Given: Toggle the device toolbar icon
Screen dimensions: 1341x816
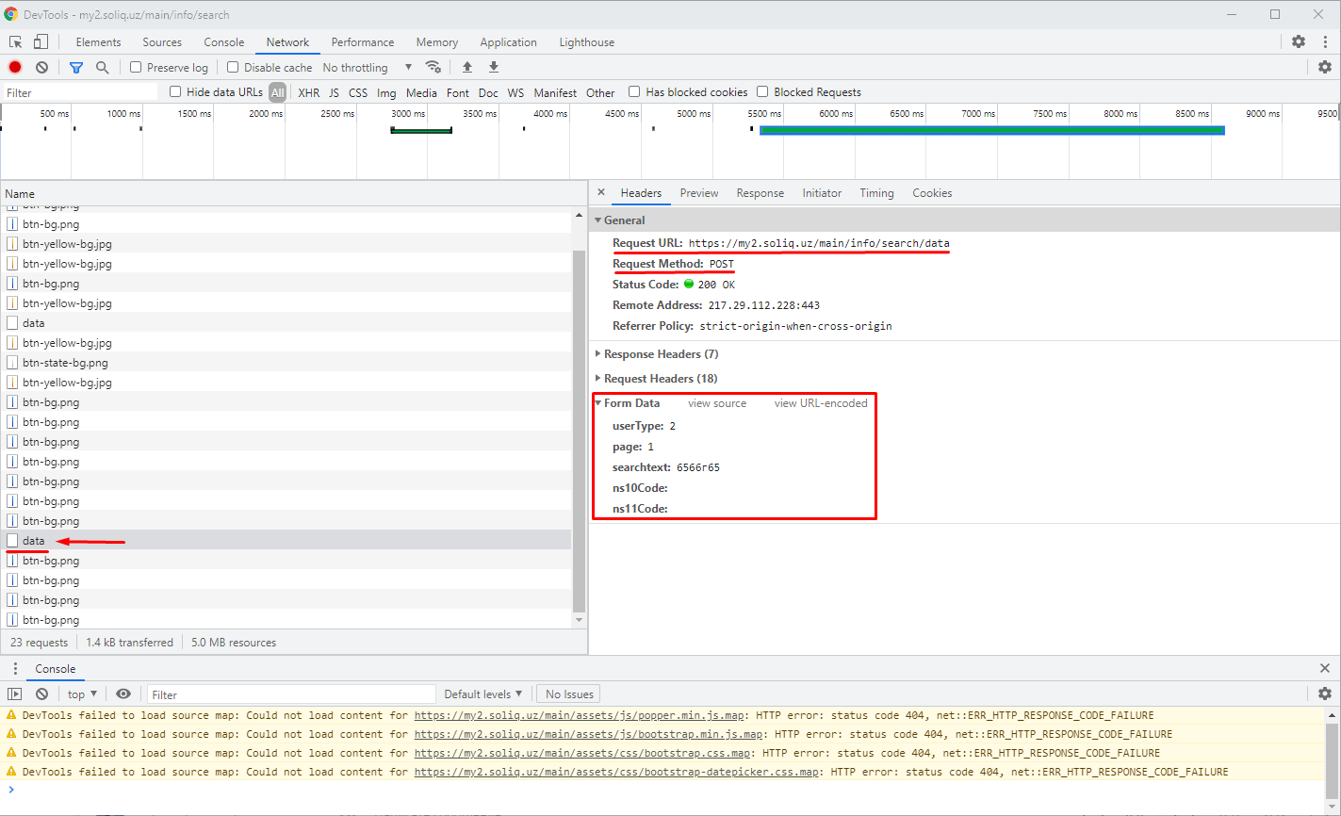Looking at the screenshot, I should click(41, 41).
